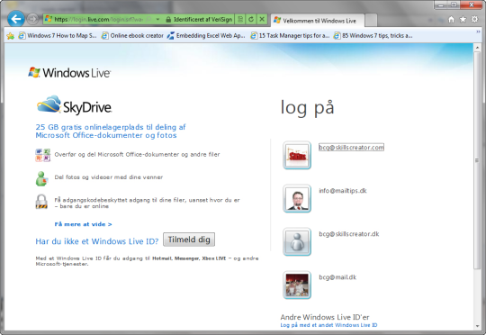Add to favorites bar star icon
486x335 pixels.
click(10, 36)
